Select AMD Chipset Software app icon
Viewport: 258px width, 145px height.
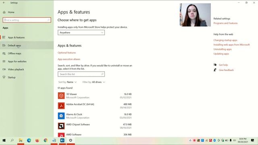click(x=61, y=126)
